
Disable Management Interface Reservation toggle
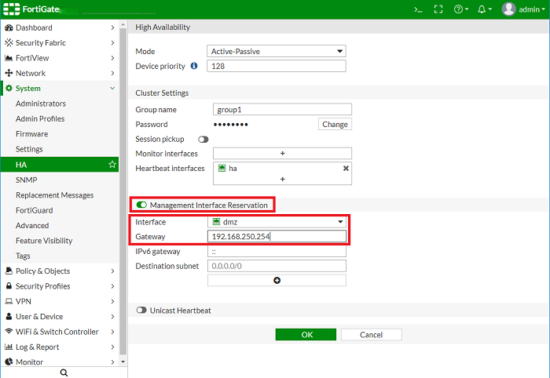[142, 205]
